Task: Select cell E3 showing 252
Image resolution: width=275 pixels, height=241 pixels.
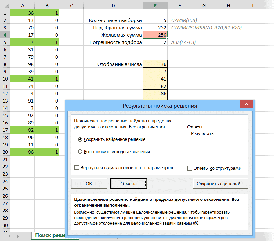Action: pos(155,28)
